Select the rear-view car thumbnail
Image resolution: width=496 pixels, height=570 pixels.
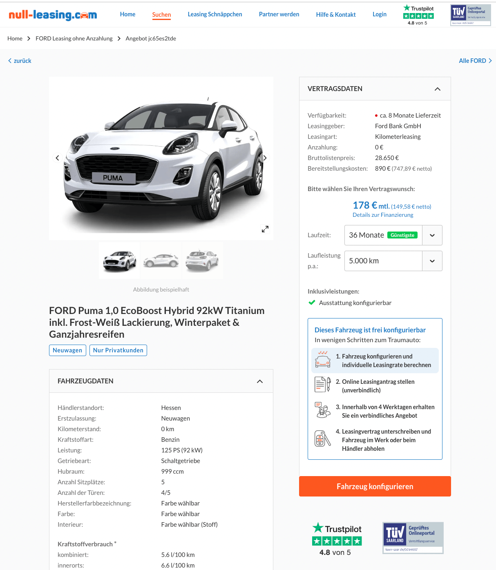[202, 261]
